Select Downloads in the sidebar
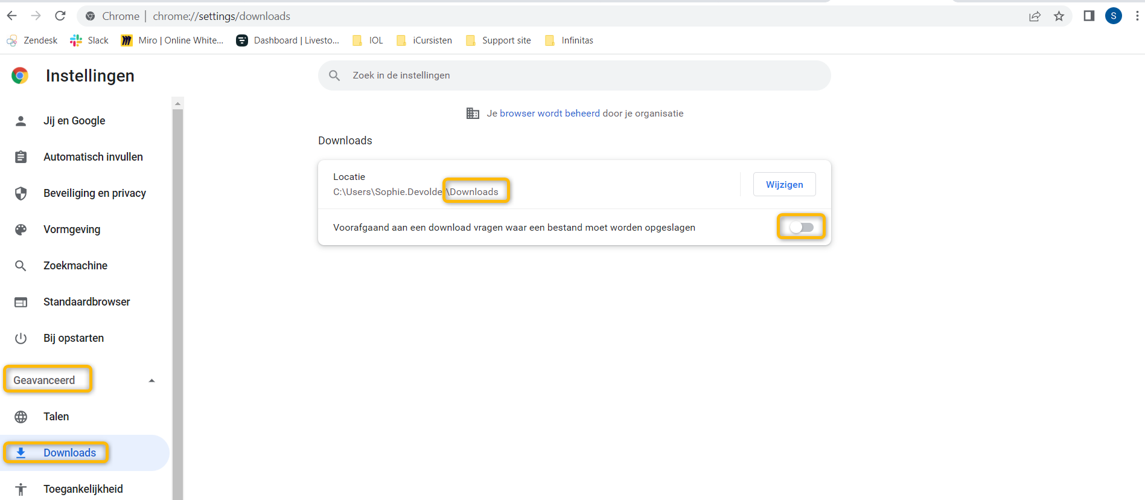Viewport: 1145px width, 500px height. [85, 453]
